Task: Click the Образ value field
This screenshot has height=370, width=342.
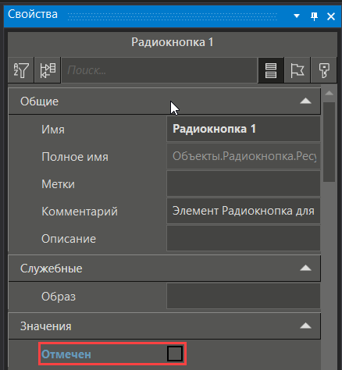Action: click(244, 296)
